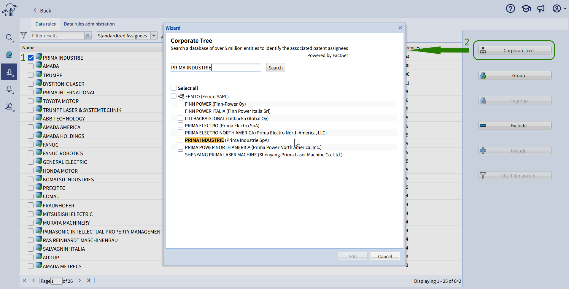Click the Exclude button
This screenshot has width=569, height=289.
pos(515,126)
